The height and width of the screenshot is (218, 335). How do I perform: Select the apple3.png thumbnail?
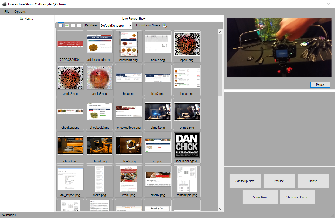click(x=100, y=80)
